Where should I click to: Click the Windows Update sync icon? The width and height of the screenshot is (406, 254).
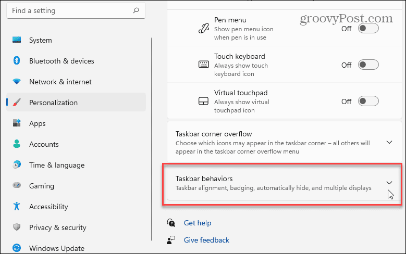coord(17,248)
